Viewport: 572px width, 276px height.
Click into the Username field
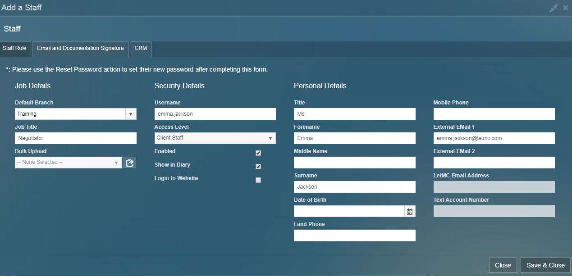coord(215,114)
